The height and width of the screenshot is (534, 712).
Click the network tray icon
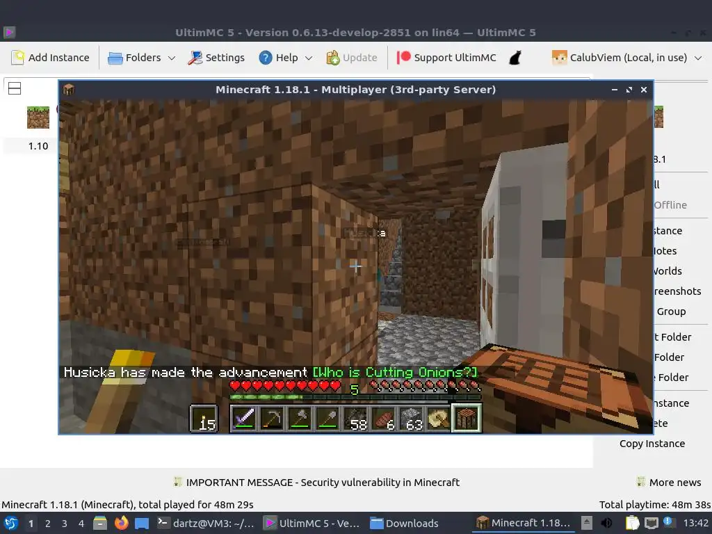pyautogui.click(x=651, y=523)
